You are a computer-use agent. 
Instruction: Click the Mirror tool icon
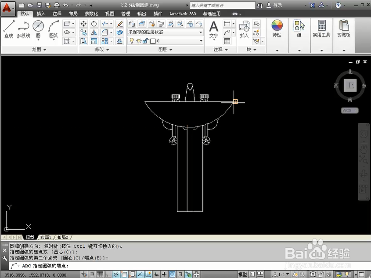coord(94,32)
